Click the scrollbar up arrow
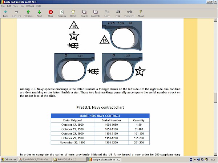The width and height of the screenshot is (218, 163). 215,20
